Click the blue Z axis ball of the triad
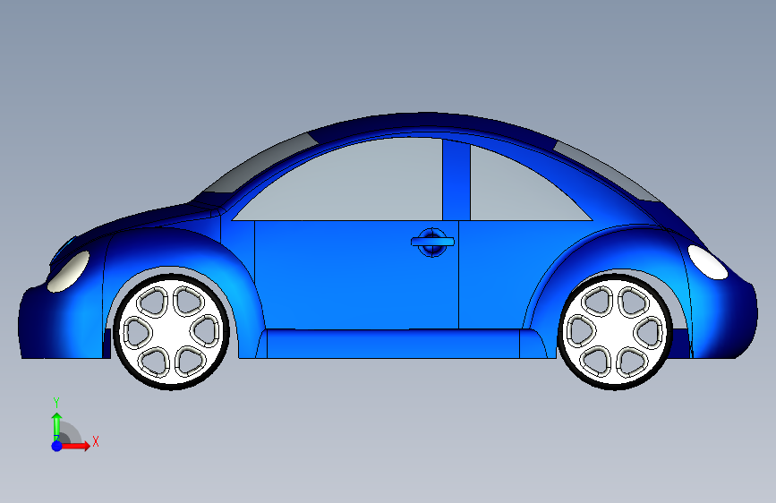 57,446
